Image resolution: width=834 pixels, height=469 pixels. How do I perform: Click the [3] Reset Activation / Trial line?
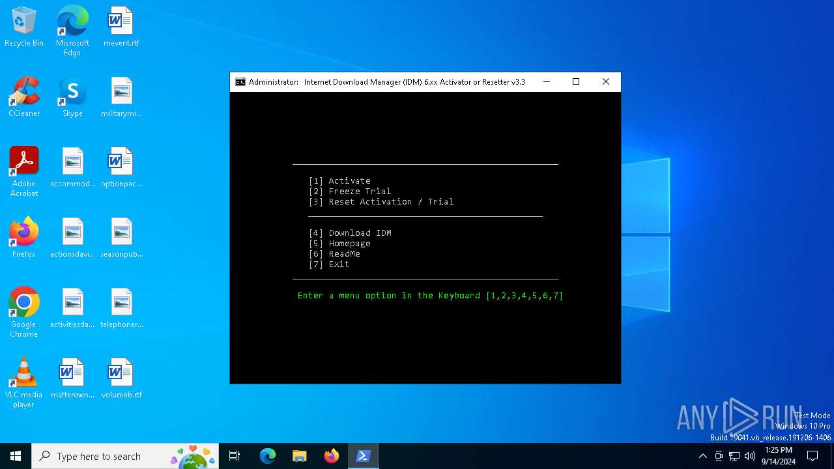click(381, 202)
